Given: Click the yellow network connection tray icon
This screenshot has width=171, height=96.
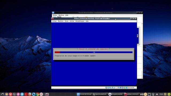Looking at the screenshot, I should pyautogui.click(x=165, y=94).
